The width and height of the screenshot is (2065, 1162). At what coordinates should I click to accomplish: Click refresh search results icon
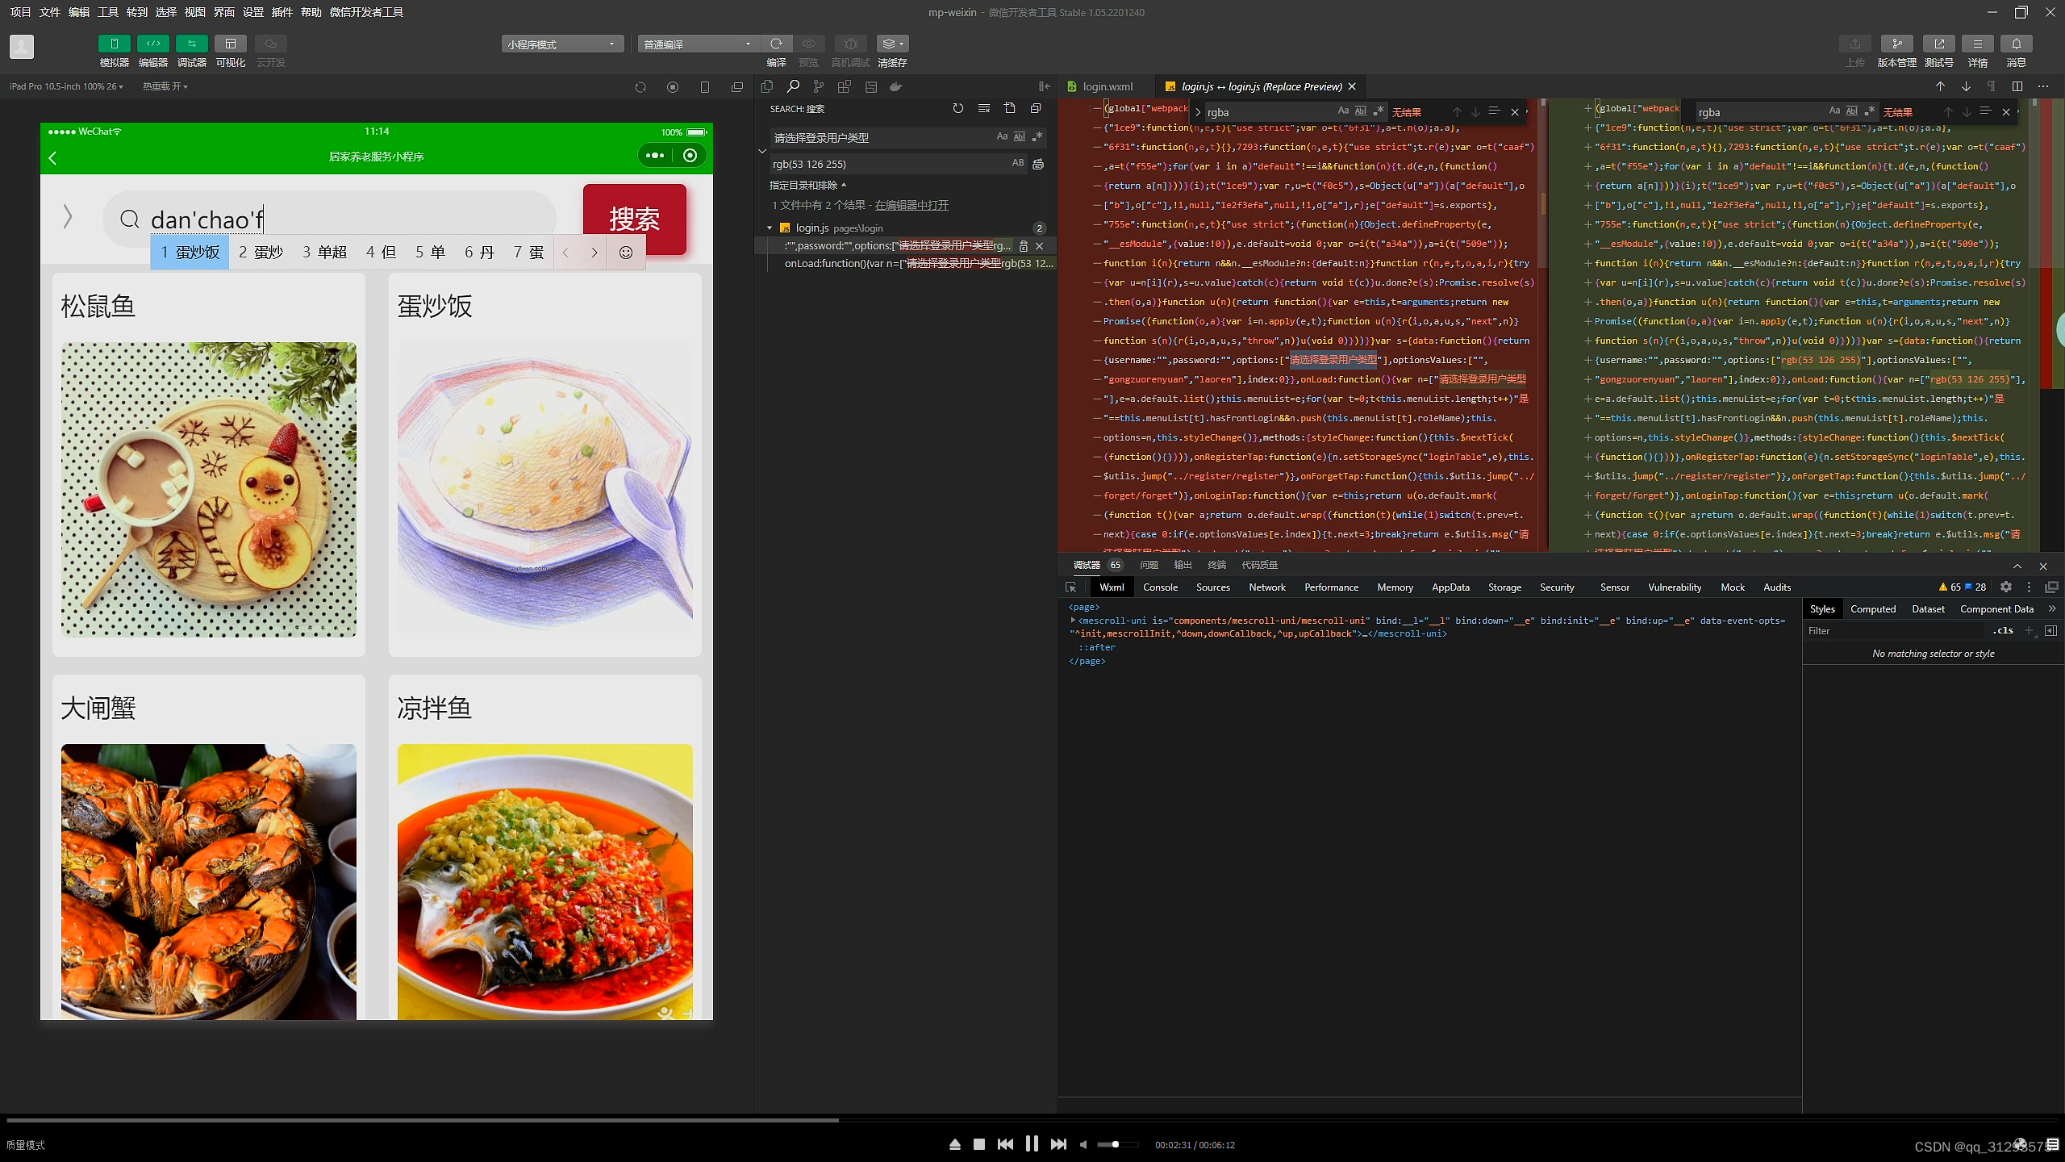point(957,108)
